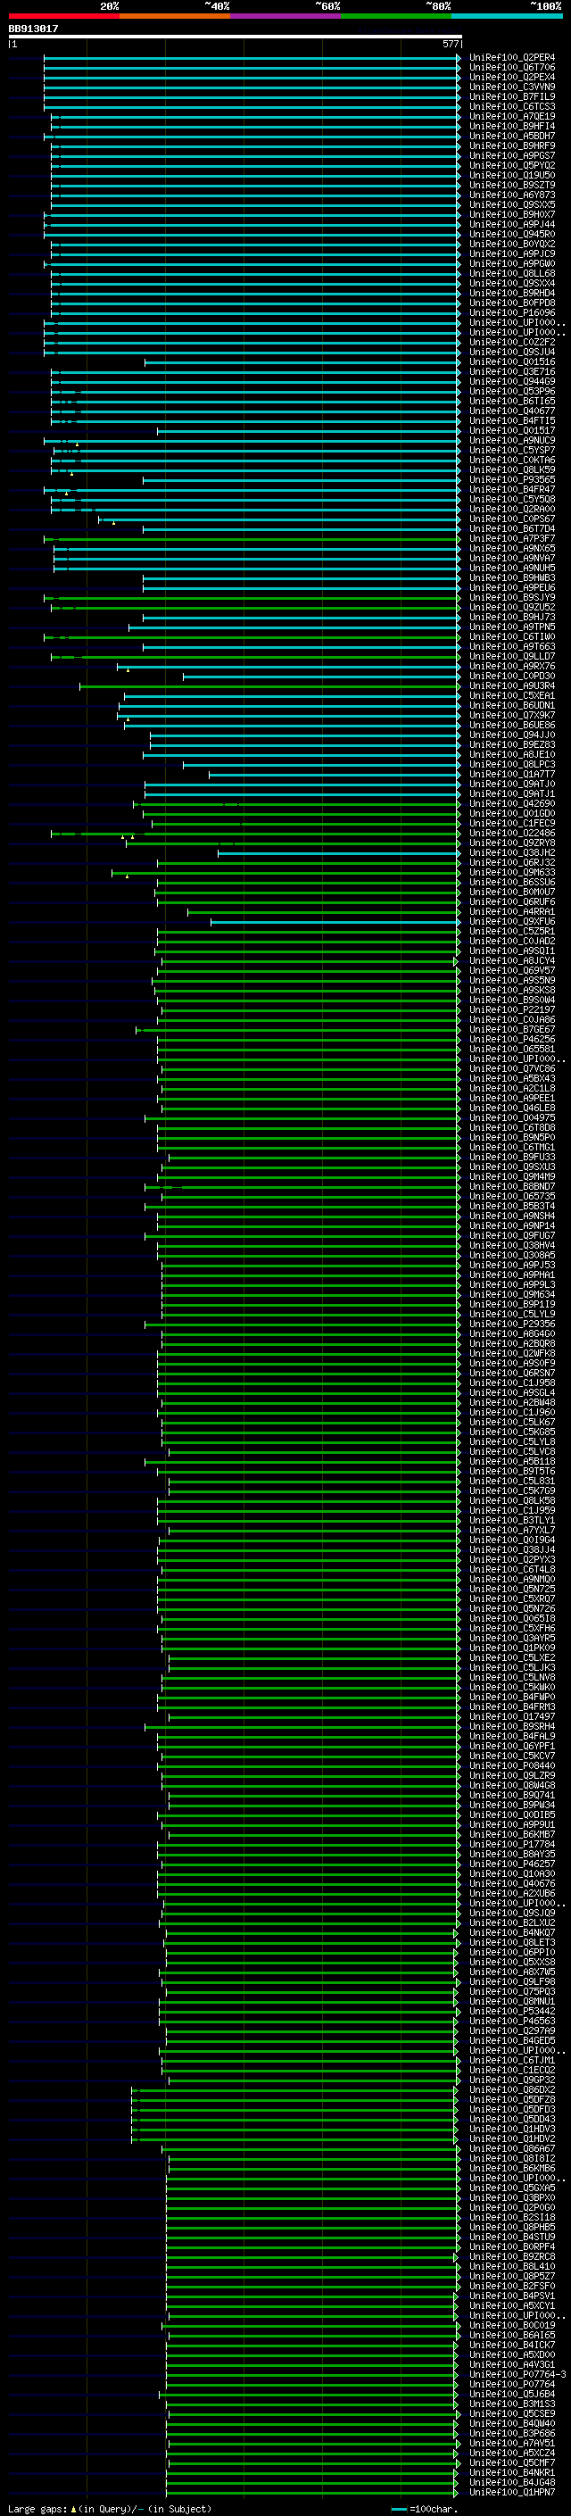This screenshot has width=571, height=2516.
Task: Open hit UniRef100_Q2PEX4
Action: pyautogui.click(x=511, y=77)
